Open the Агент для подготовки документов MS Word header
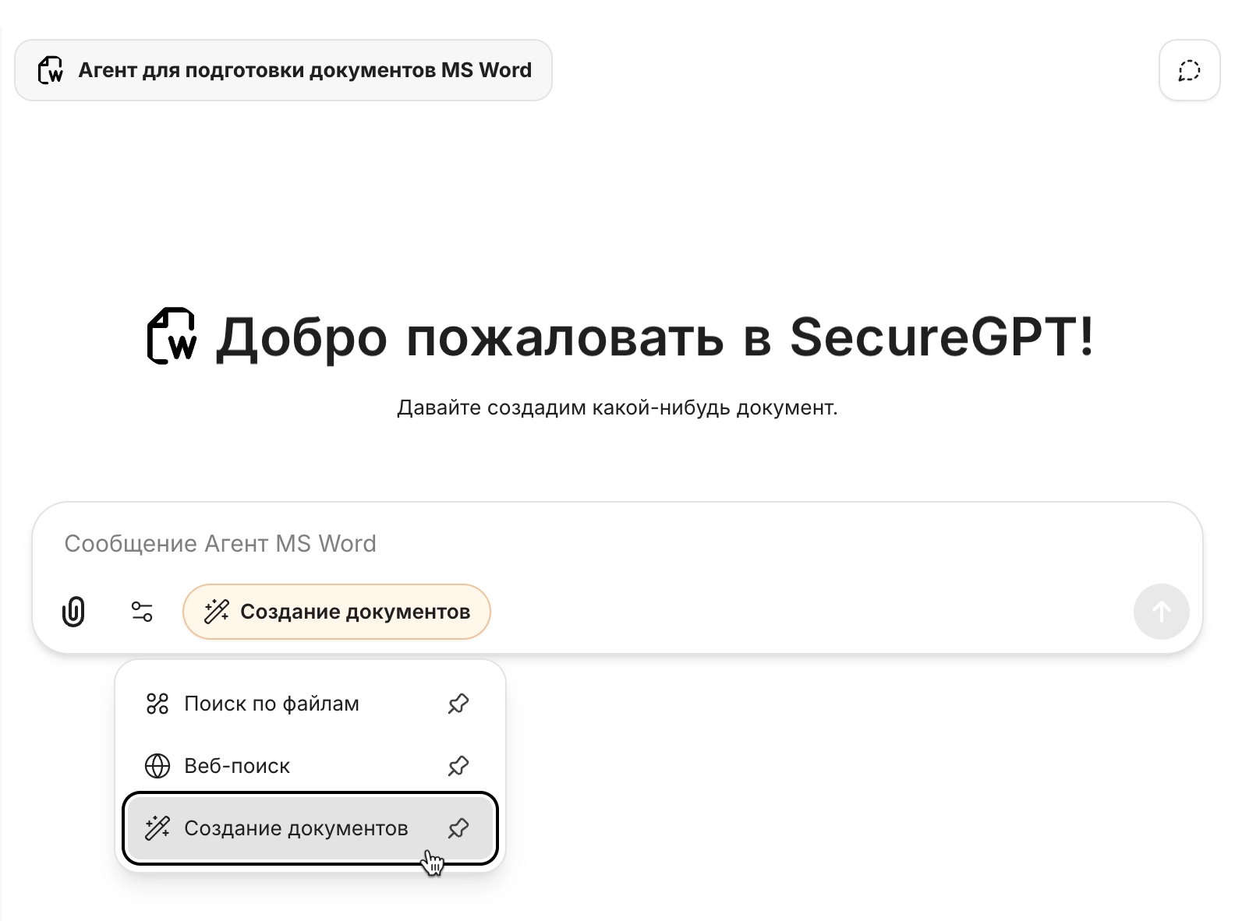Screen dimensions: 1235x921 (x=283, y=70)
